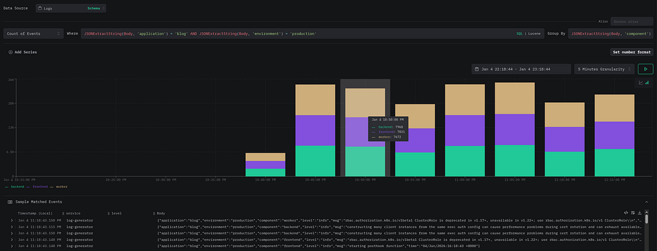Focus the Series alias input field

pos(632,21)
